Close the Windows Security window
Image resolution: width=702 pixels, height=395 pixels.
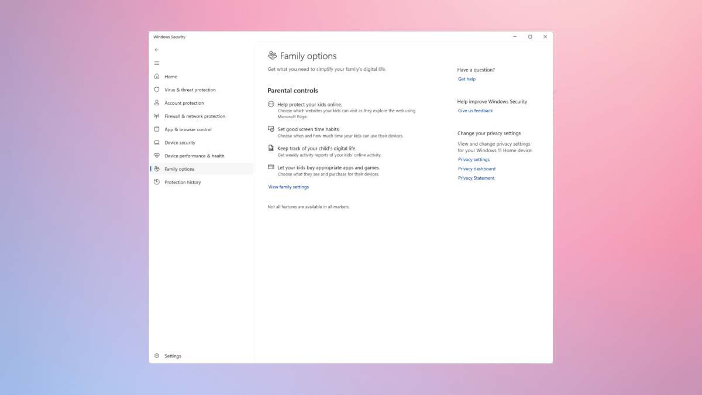pos(545,37)
